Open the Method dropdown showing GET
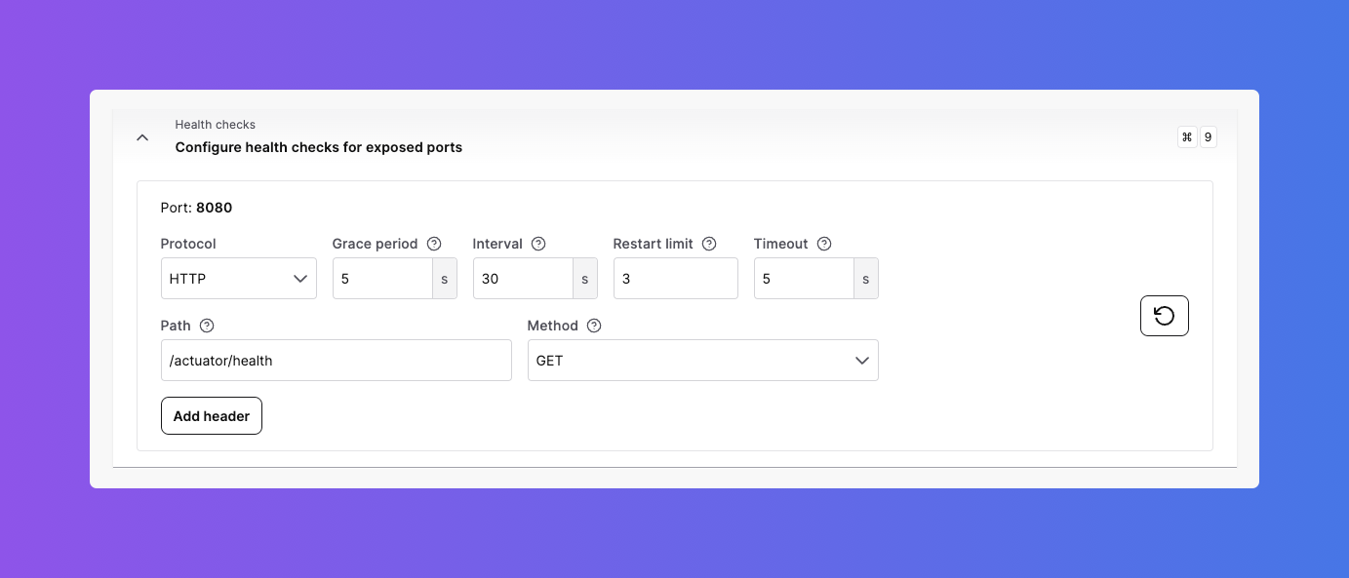Screen dimensions: 1349x578 (702, 361)
